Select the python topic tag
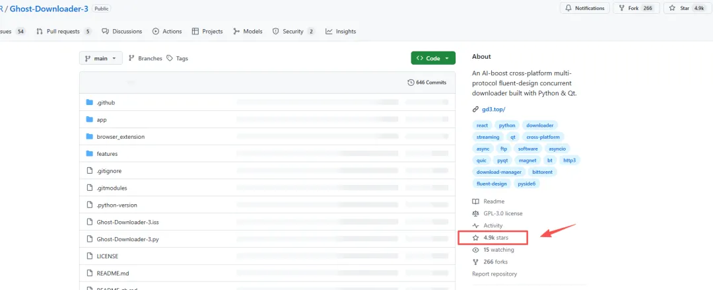 507,126
